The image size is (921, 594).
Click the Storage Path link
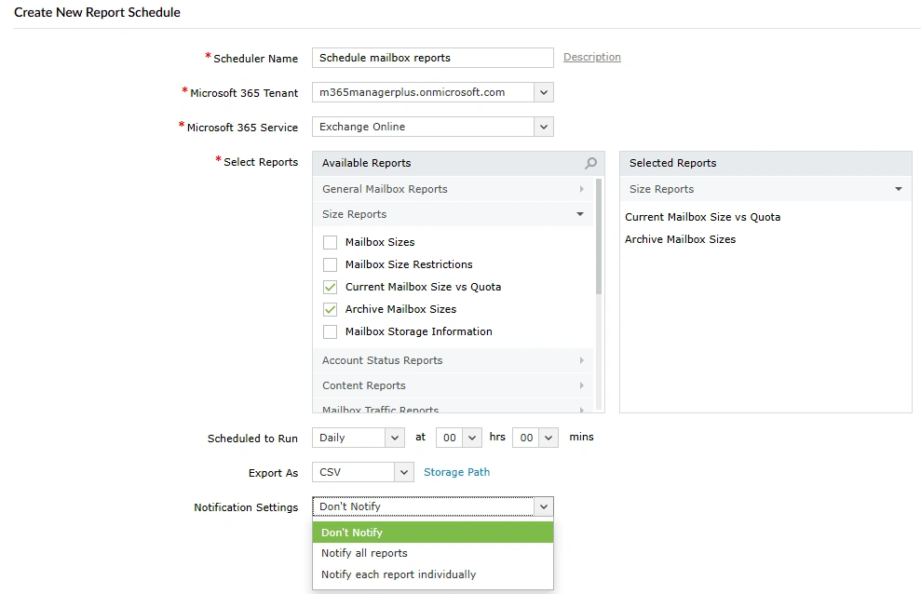click(456, 472)
